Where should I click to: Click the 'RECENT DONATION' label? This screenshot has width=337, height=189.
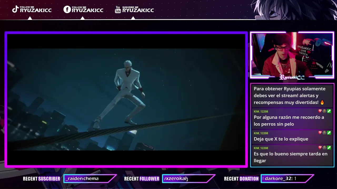tap(241, 179)
